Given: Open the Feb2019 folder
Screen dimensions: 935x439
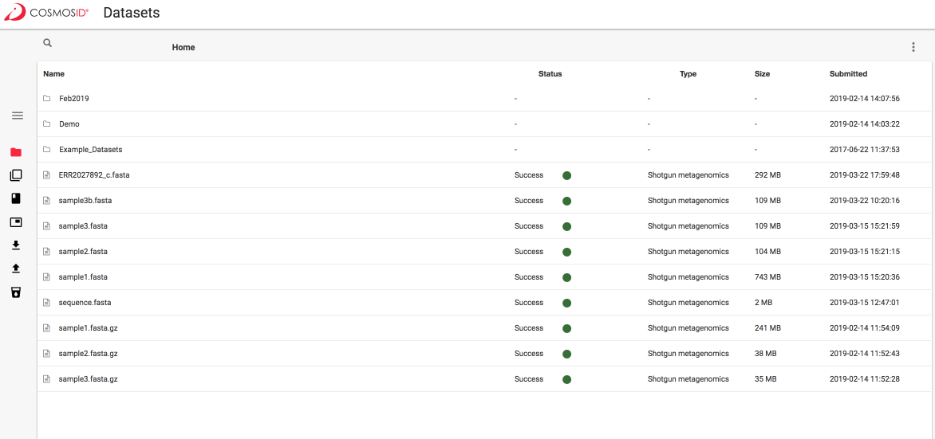Looking at the screenshot, I should pos(74,98).
